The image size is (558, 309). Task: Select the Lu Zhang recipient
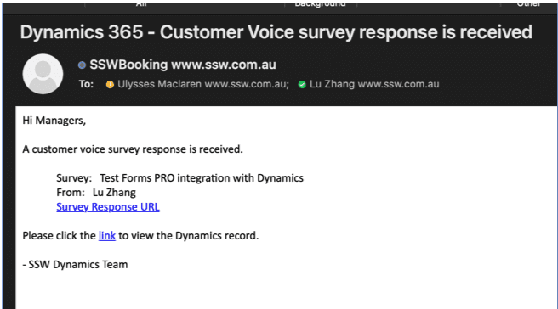tap(374, 84)
